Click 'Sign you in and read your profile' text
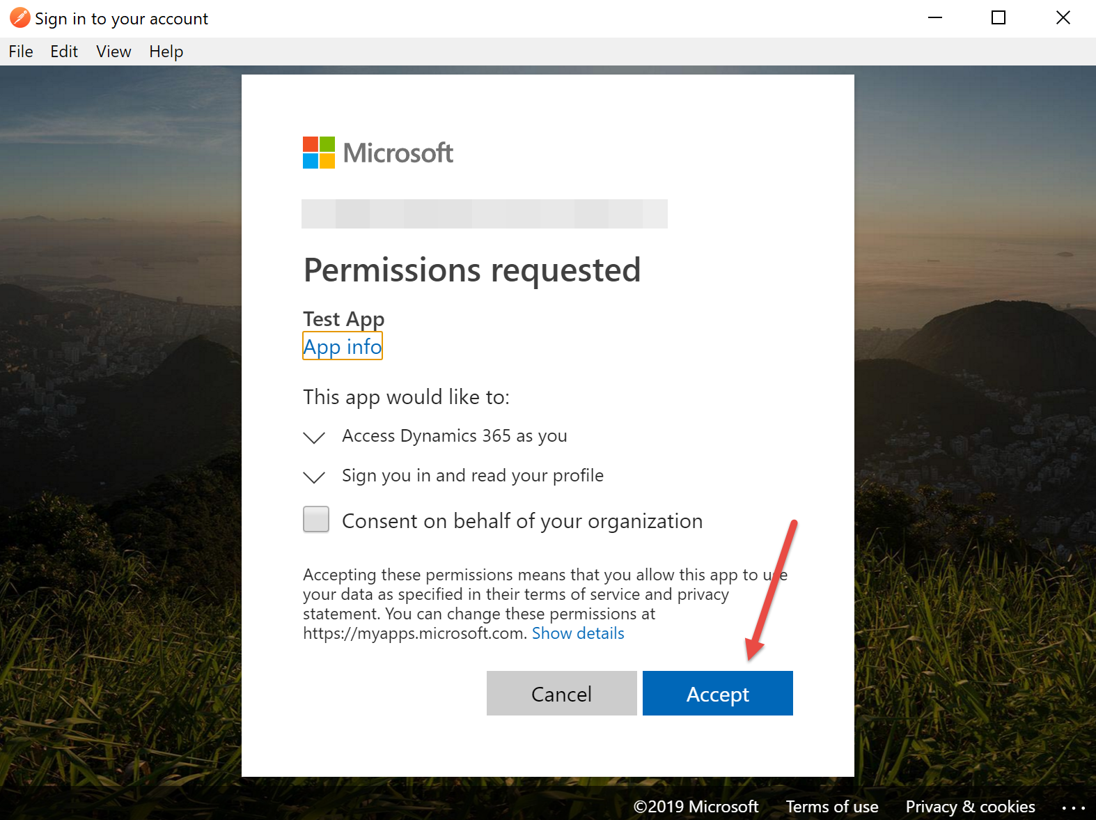Image resolution: width=1096 pixels, height=820 pixels. click(x=473, y=476)
